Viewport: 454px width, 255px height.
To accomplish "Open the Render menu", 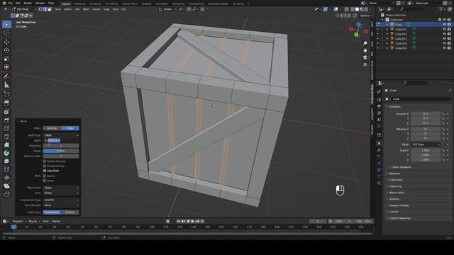I will (x=28, y=3).
